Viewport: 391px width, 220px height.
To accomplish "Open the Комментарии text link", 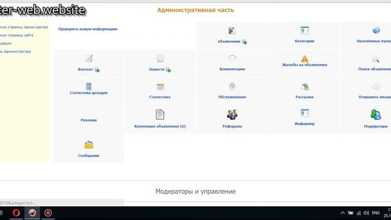I will coord(232,69).
